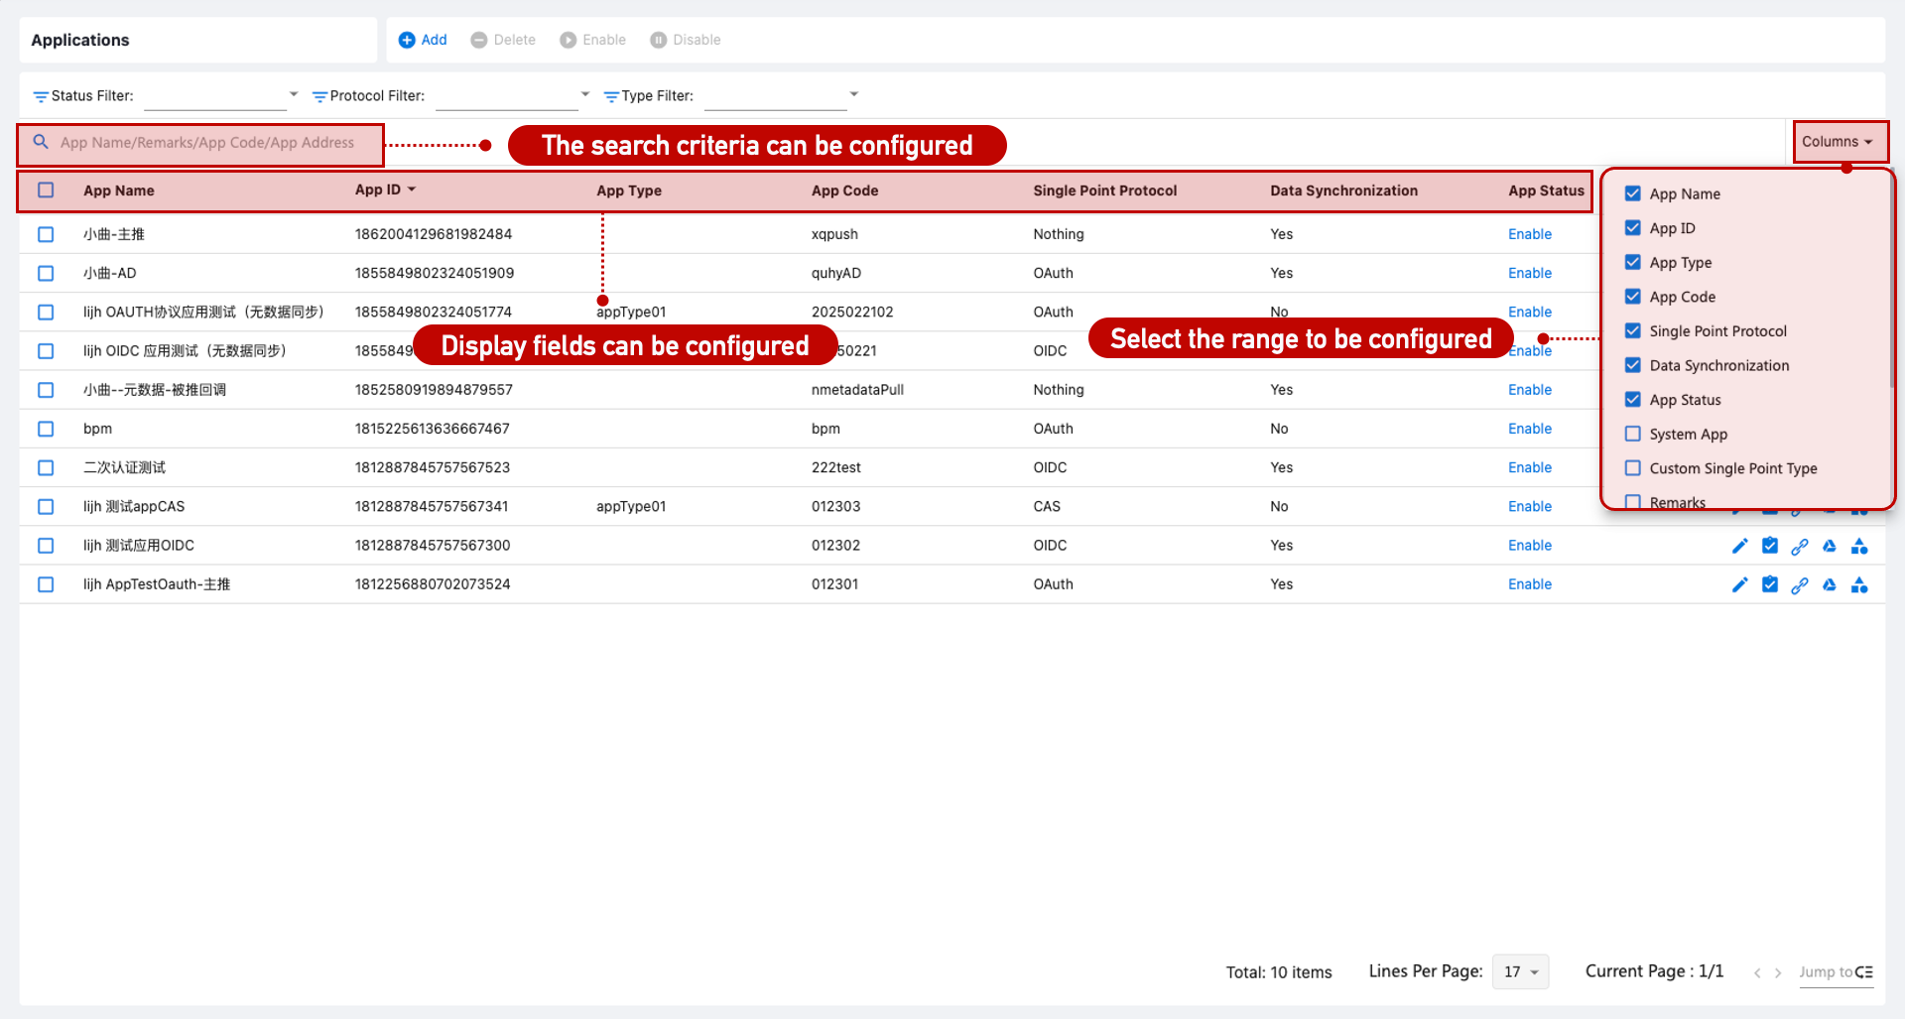
Task: Select the checkbox for the bpm row
Action: 45,429
